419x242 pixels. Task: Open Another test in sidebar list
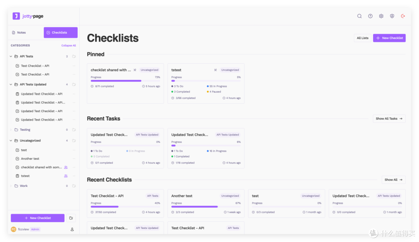30,159
